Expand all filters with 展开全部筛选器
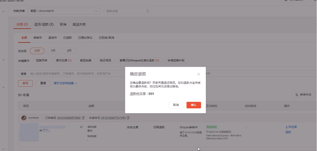317x151 pixels. (x=65, y=83)
